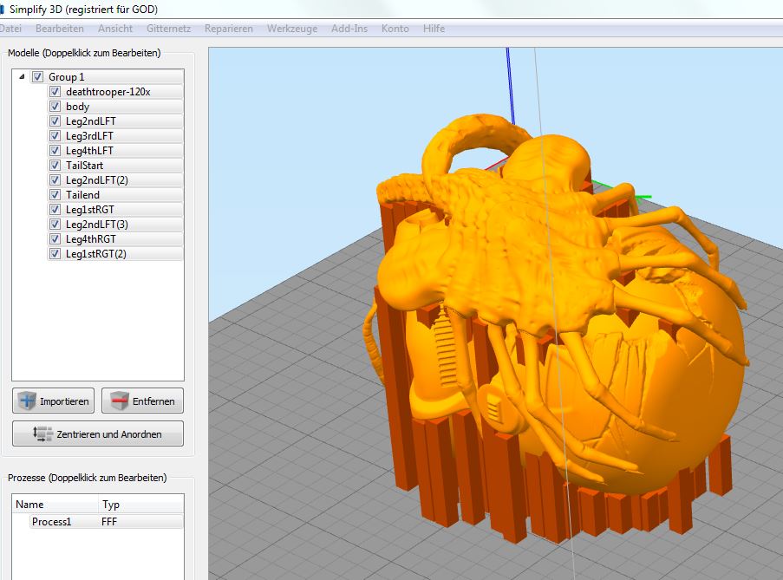Select the Leg4thRGT model name

tap(91, 239)
